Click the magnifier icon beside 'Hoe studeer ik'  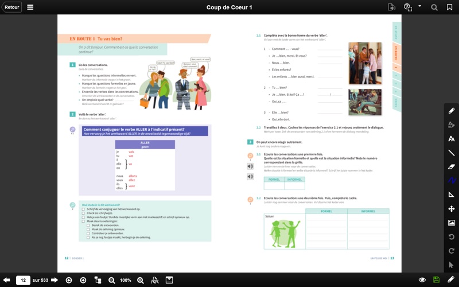tap(73, 205)
